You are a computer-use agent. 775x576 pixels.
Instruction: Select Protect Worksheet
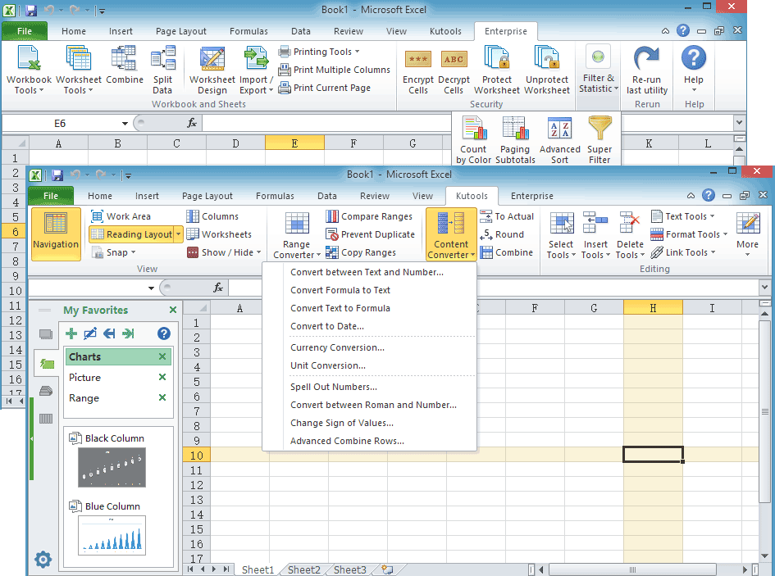pos(497,70)
